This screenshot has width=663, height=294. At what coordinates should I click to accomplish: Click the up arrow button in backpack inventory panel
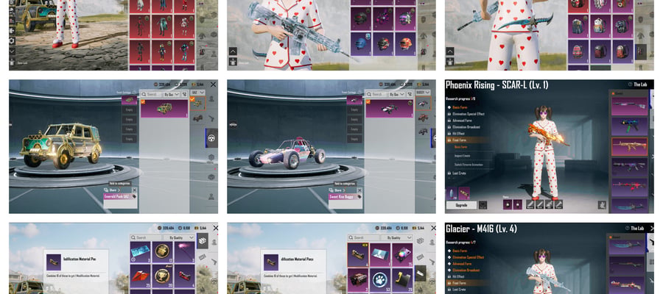(450, 51)
